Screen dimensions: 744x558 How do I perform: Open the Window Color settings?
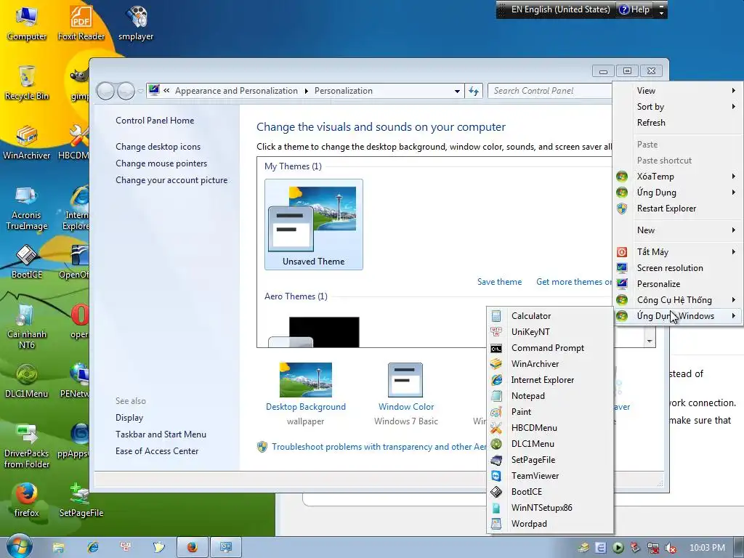click(405, 394)
